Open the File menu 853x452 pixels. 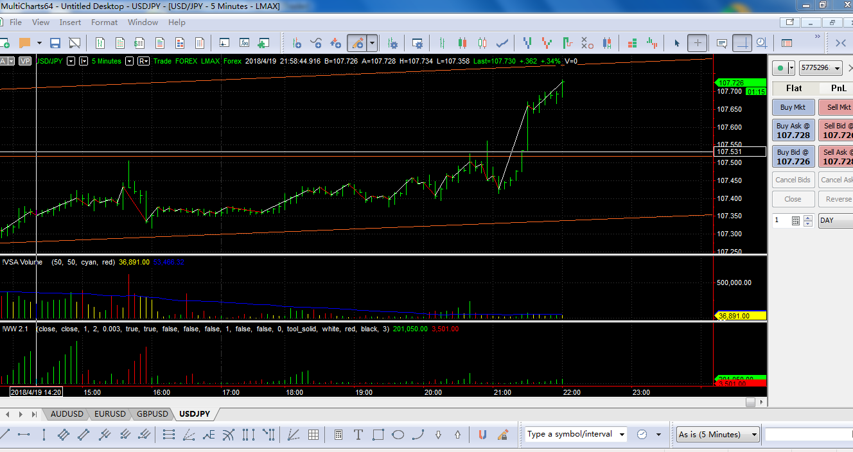point(15,22)
